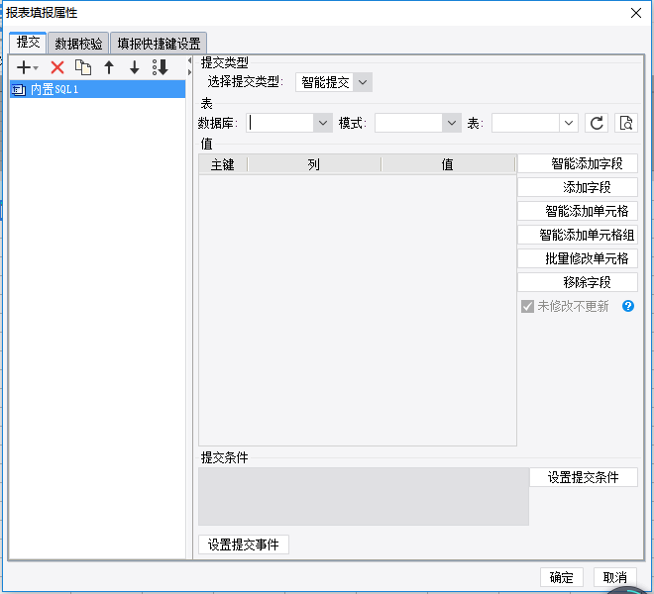The height and width of the screenshot is (594, 654).
Task: Close the 报表填报属性 dialog
Action: coord(636,13)
